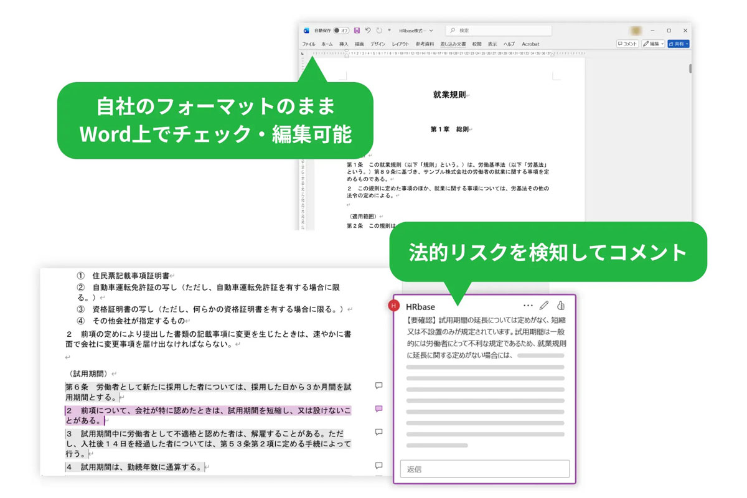Screen dimensions: 747x498
Task: Click the comment icon beside 試用期間は、勤続年数 line
Action: pyautogui.click(x=378, y=466)
